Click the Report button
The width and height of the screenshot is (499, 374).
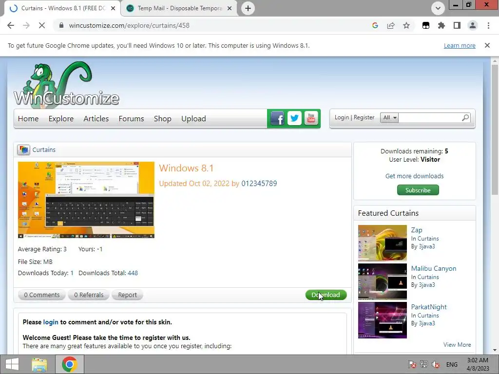(x=127, y=295)
